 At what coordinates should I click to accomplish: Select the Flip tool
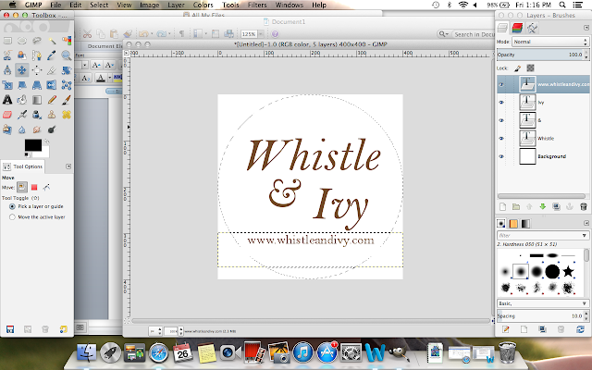tap(52, 85)
